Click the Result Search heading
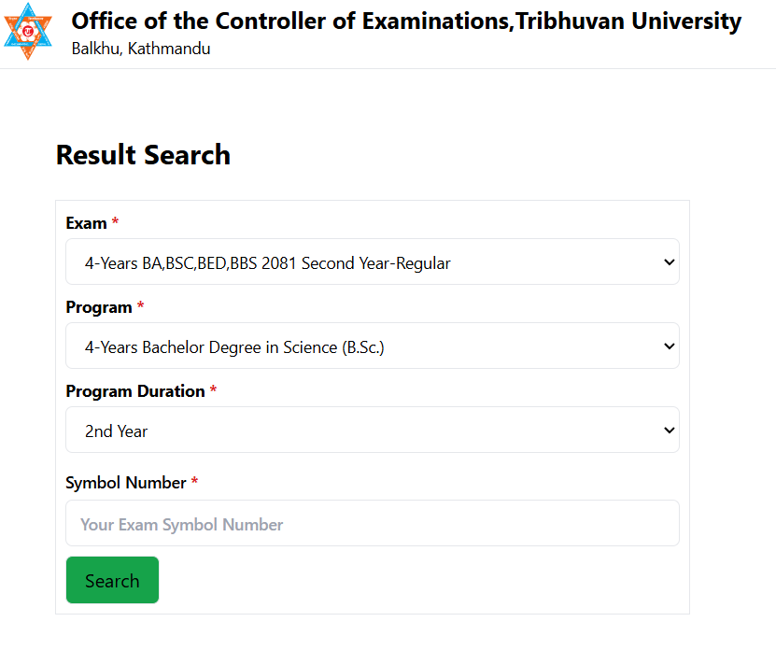 [x=143, y=154]
